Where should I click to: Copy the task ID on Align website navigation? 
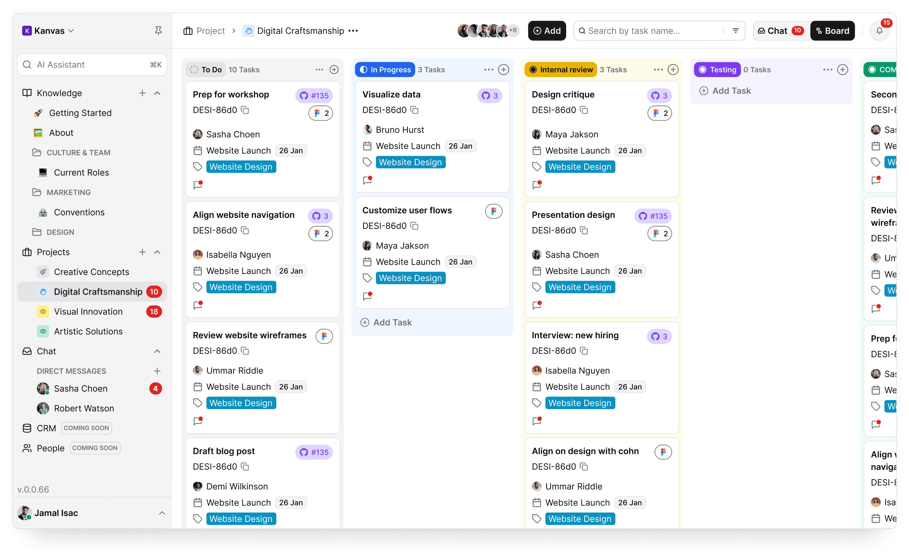[x=244, y=230]
